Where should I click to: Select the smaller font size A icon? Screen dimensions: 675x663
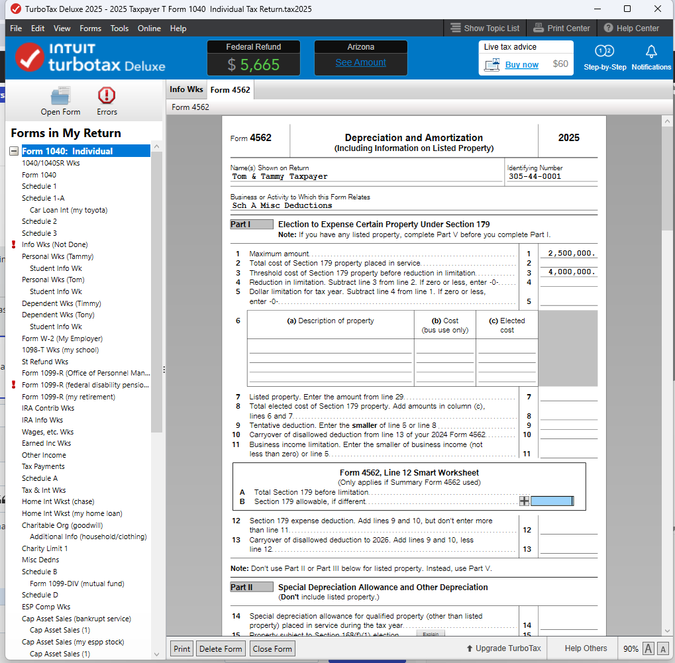[663, 649]
